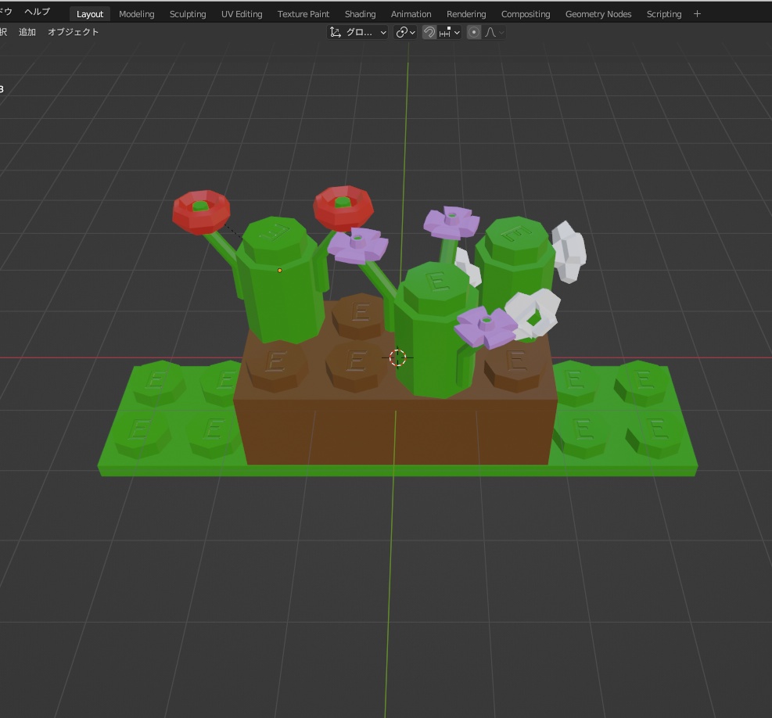Switch to the Shading workspace tab

point(360,14)
